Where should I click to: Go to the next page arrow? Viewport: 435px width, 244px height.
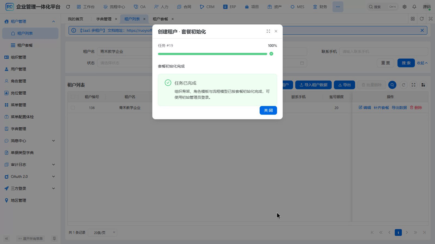click(x=407, y=232)
